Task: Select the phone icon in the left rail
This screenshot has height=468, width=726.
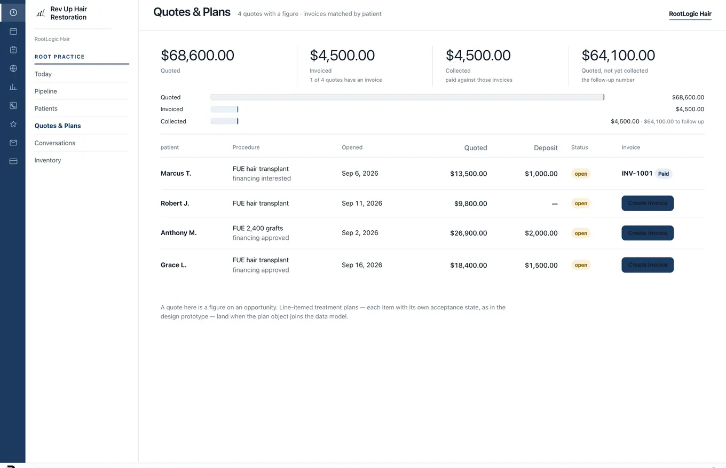Action: (13, 105)
